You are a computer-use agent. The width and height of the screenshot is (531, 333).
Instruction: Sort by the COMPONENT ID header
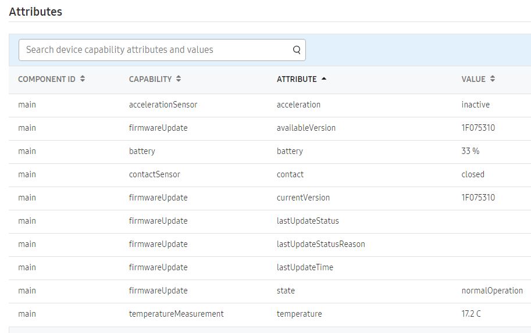(x=47, y=79)
